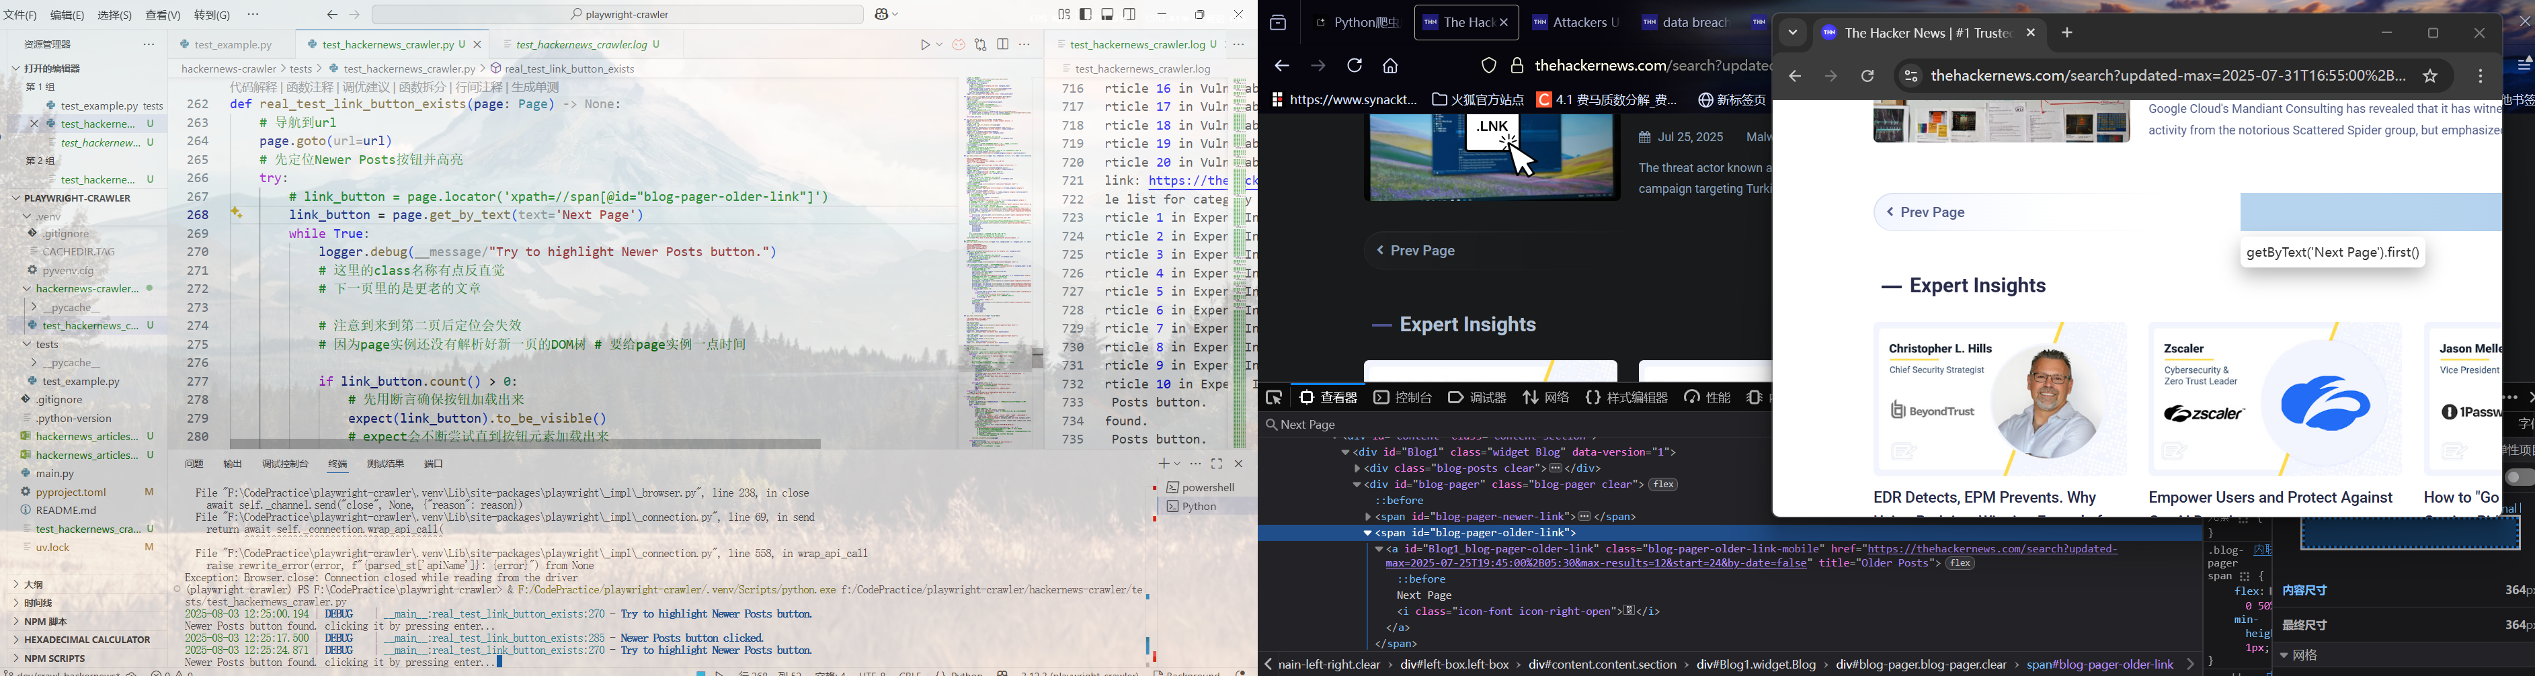Click the Next Page HTML search field in DevTools
2535x676 pixels.
(1515, 425)
